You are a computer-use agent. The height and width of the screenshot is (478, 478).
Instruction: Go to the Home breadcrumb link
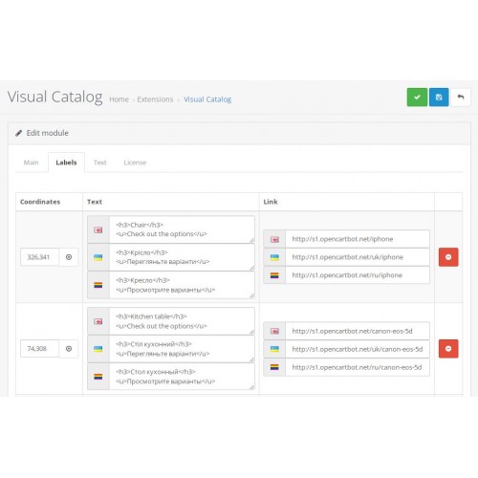coord(119,99)
